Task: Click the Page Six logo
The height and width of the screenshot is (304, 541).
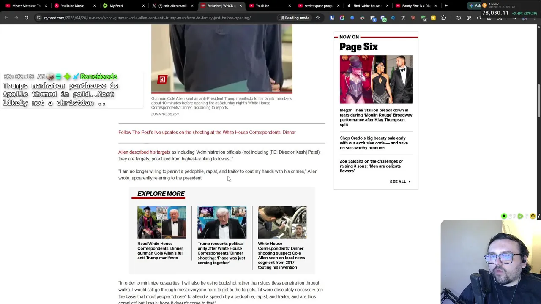Action: (358, 47)
